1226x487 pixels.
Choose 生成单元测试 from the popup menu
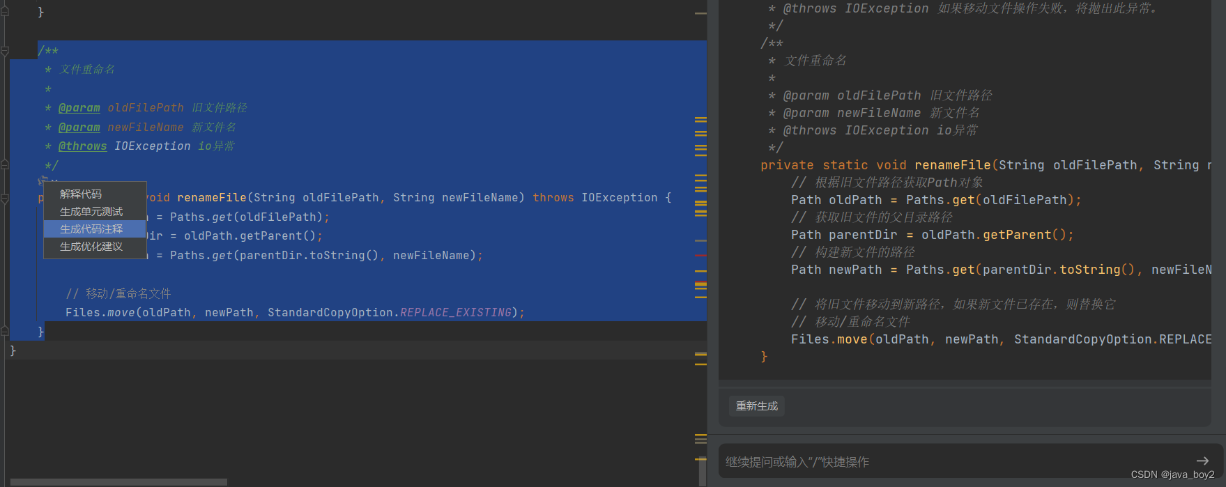(x=95, y=211)
